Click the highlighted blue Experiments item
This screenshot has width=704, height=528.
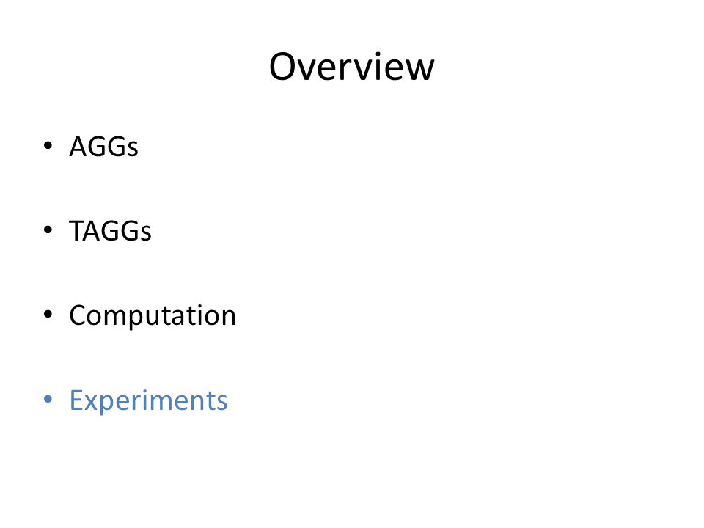[149, 400]
